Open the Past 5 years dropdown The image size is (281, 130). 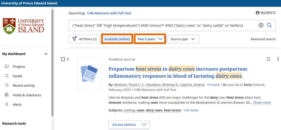click(x=150, y=39)
